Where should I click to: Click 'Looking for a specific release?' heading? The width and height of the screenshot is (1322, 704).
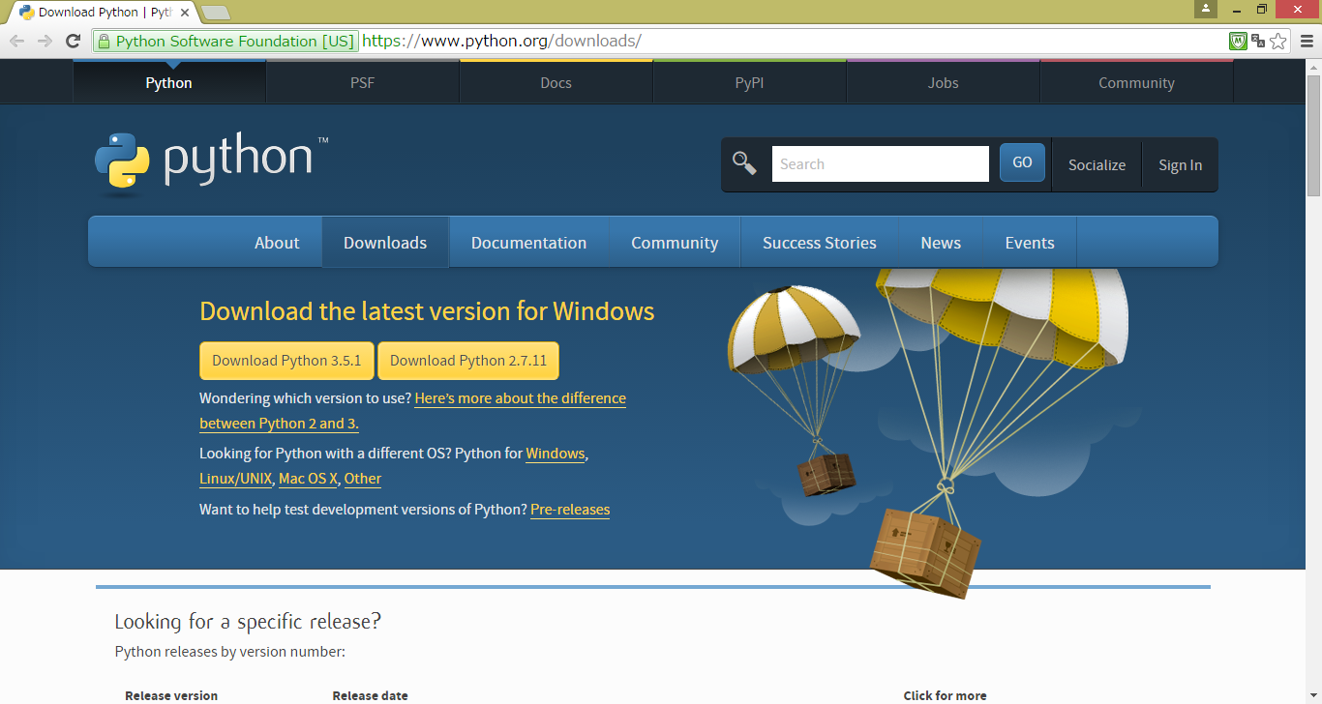click(x=248, y=621)
